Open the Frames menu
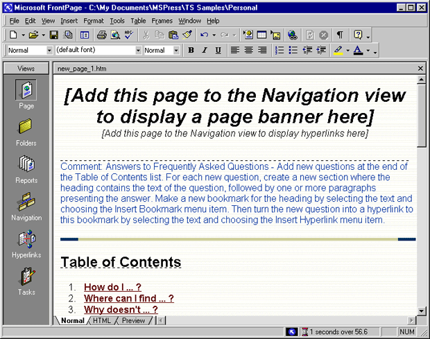The height and width of the screenshot is (339, 430). point(162,21)
